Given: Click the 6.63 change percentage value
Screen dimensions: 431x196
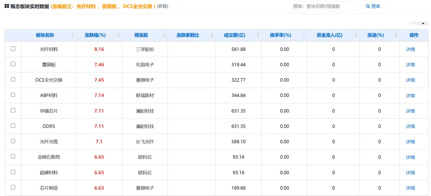Looking at the screenshot, I should [x=99, y=188].
